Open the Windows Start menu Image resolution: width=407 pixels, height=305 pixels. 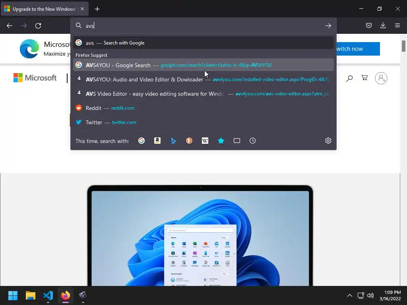[13, 295]
